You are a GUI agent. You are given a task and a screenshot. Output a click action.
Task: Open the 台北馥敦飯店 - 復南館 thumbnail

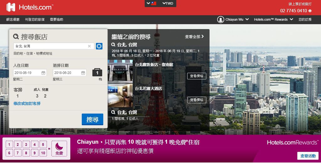[x=120, y=72]
